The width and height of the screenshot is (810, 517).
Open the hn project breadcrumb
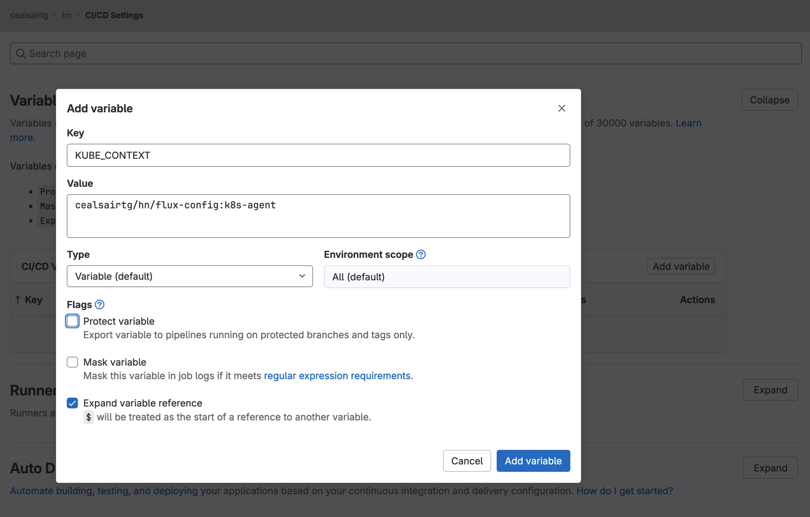[x=67, y=15]
